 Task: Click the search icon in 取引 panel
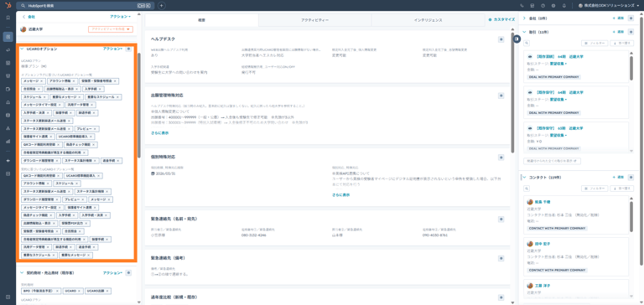527,43
